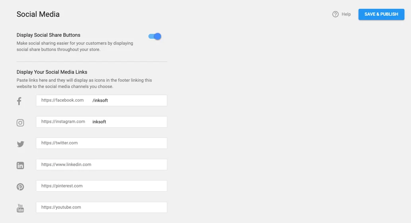Click the Display Social Share Buttons label
Viewport: 411px width, 223px height.
(49, 35)
